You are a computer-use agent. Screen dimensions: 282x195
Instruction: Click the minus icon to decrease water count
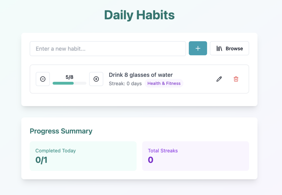coord(43,79)
